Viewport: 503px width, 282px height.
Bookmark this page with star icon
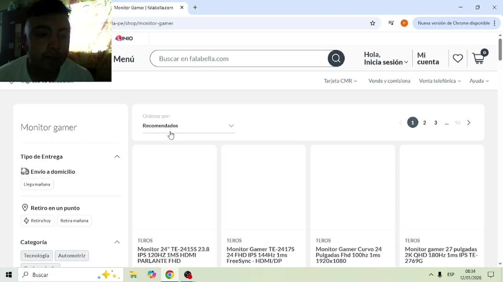[x=373, y=23]
